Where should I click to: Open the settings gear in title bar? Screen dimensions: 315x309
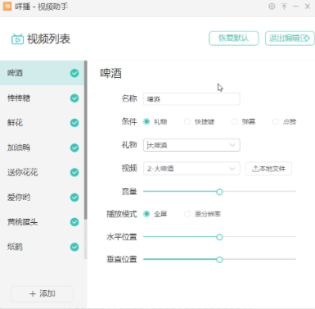coord(272,7)
